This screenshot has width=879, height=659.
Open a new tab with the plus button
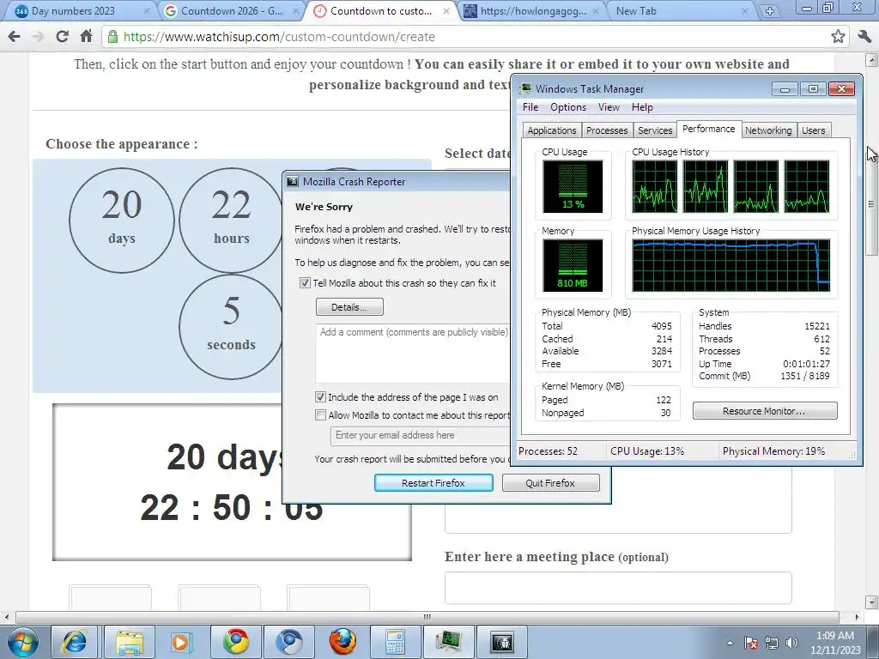[770, 10]
